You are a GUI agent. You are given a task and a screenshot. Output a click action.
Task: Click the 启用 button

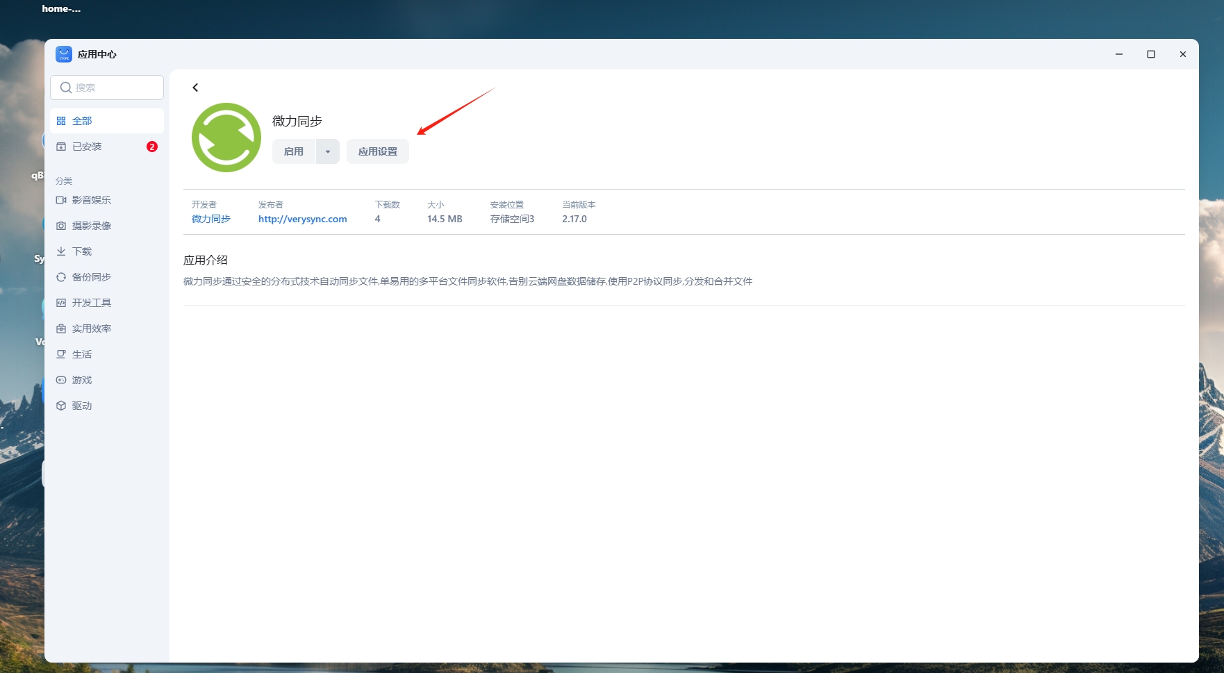(294, 151)
